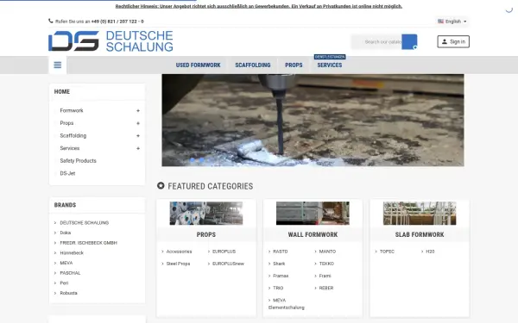Screen dimensions: 518x323
Task: Open the MEVA brand link
Action: (x=66, y=263)
